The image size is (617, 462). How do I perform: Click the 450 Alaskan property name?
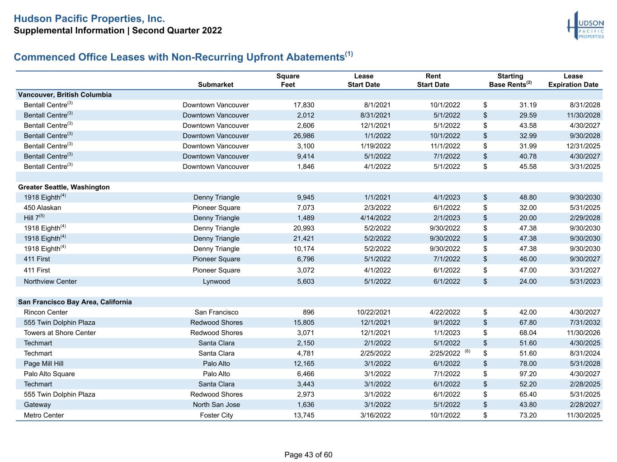[42, 208]
